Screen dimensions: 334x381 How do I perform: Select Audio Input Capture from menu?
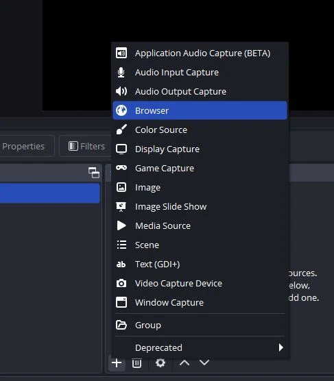200,72
